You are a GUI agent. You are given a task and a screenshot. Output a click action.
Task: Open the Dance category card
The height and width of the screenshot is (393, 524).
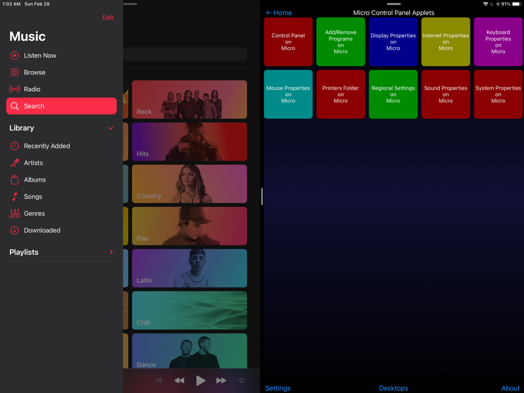pyautogui.click(x=190, y=351)
